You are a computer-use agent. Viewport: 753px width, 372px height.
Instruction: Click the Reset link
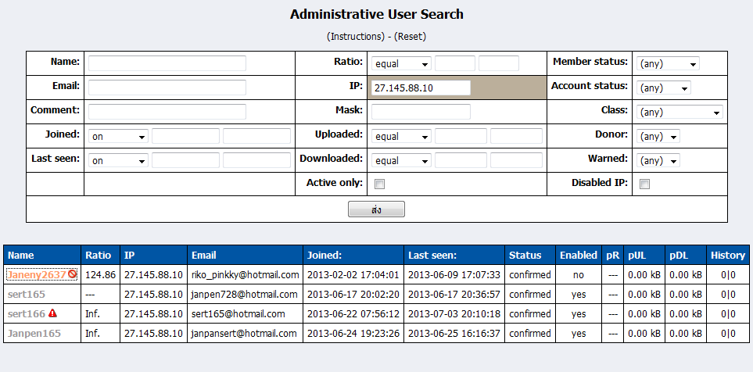pos(410,37)
